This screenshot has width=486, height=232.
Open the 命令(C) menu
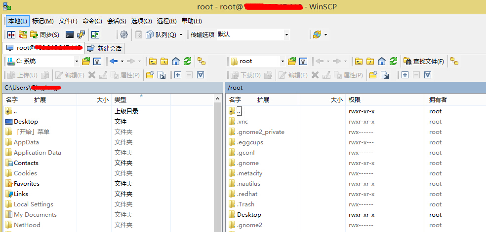[92, 21]
